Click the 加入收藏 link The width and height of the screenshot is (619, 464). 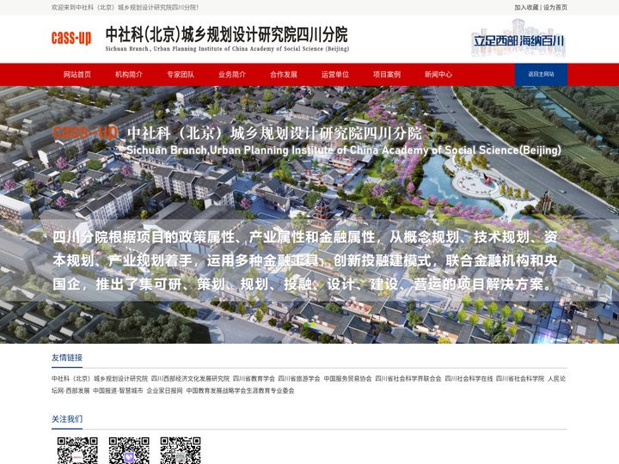point(526,8)
